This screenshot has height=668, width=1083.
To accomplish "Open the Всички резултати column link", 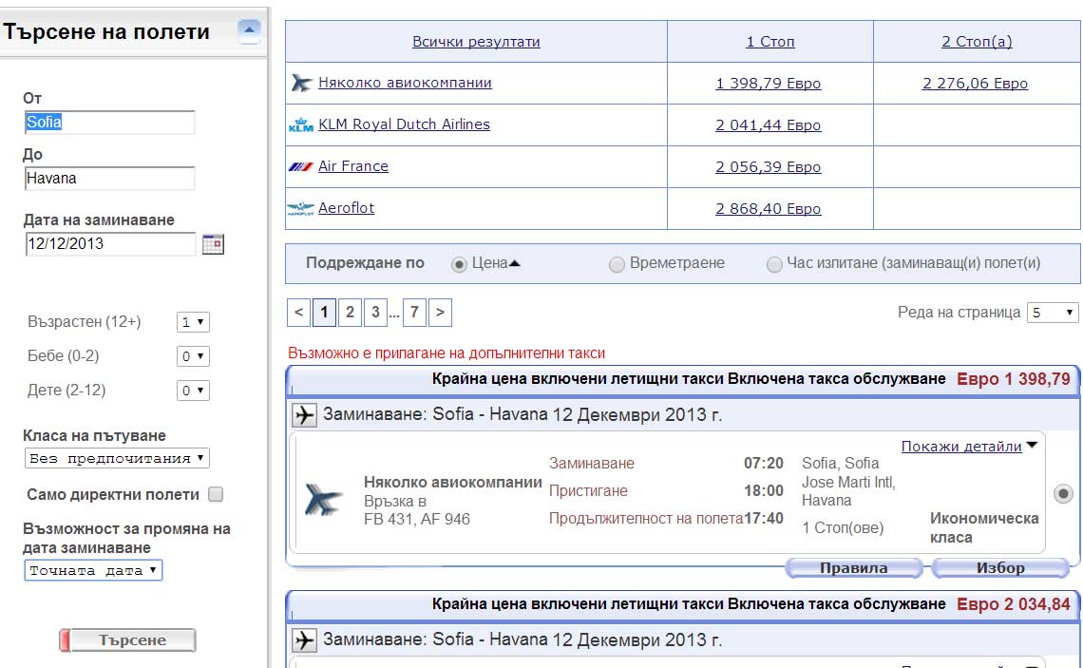I will point(476,42).
